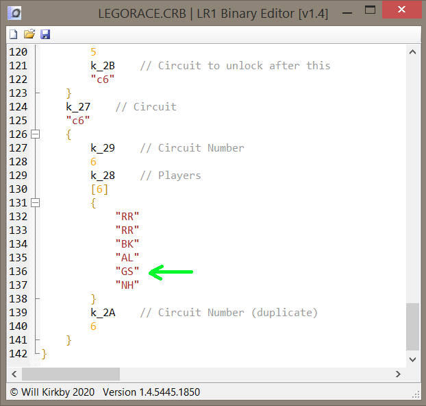Click the "RR" string on line 132

[x=127, y=217]
